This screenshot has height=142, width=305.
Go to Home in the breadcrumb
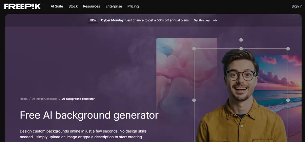click(23, 99)
